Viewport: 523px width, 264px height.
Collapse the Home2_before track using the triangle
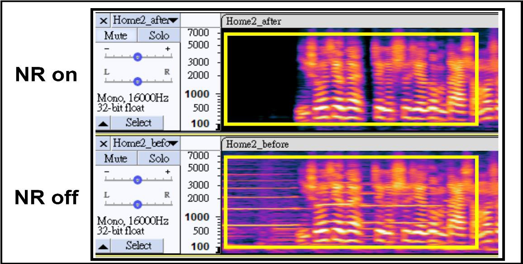coord(104,246)
